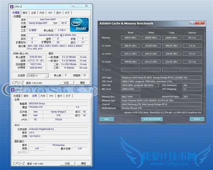Click the Memory Type field Dual Channel DDR3-1333
Viewport: 213px width, 170px height.
pos(161,100)
